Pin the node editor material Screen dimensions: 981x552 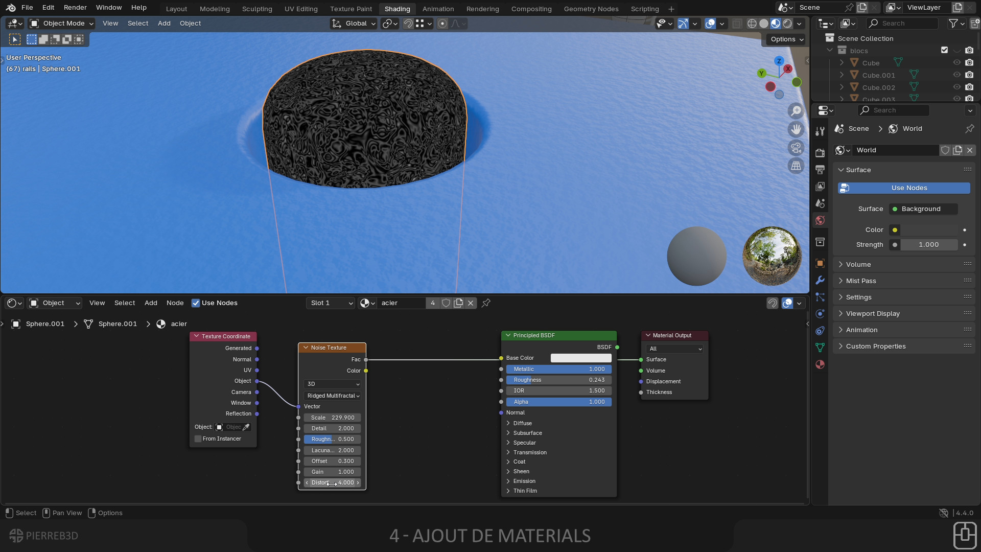tap(486, 303)
